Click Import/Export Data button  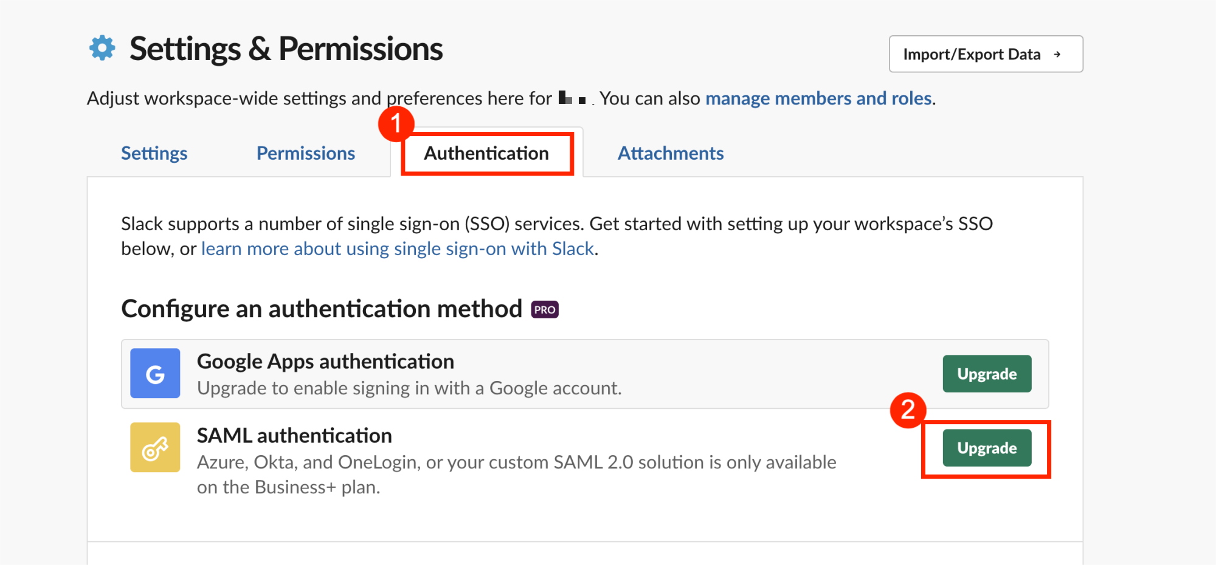click(x=986, y=54)
